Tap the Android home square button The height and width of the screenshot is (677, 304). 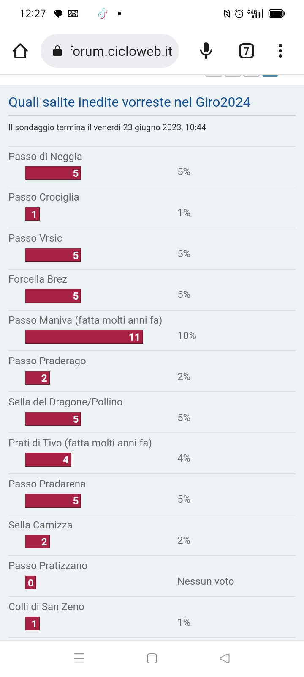point(152,658)
